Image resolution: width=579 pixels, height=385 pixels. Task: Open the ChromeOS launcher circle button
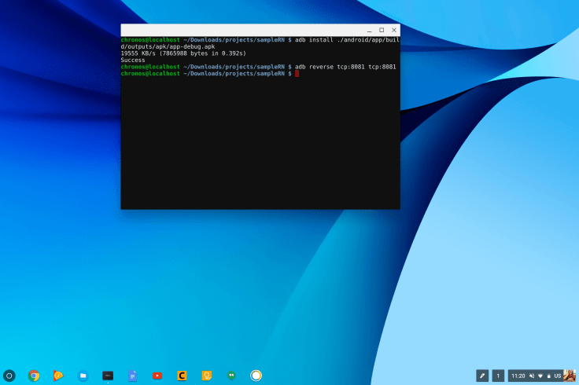pyautogui.click(x=9, y=376)
